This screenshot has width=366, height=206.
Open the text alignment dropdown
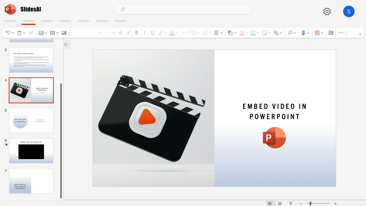(222, 33)
